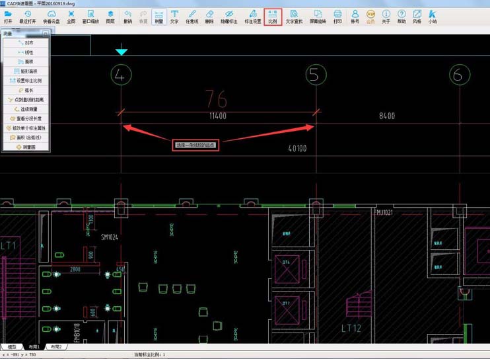Open the 图层 layers manager
The width and height of the screenshot is (490, 359).
click(110, 17)
